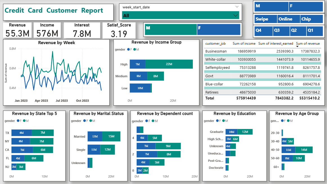327x184 pixels.
Task: Select the "Graduate" bar in Education chart
Action: coord(239,132)
